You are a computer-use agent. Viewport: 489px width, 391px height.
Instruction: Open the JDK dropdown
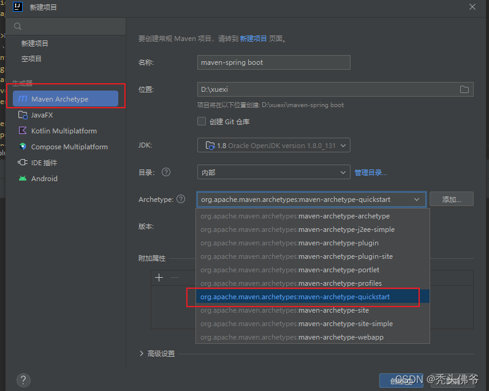click(273, 146)
